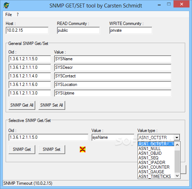Screen dimensions: 192x189
Task: Click the Value type dropdown arrow
Action: coord(177,137)
